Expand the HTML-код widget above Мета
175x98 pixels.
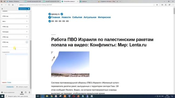(x=15, y=16)
